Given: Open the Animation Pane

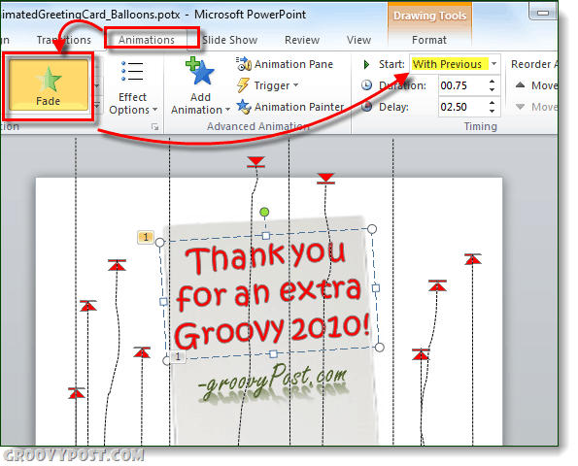Looking at the screenshot, I should click(285, 64).
